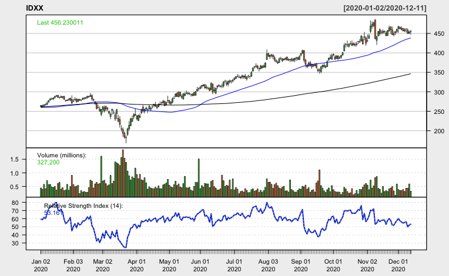449x276 pixels.
Task: Click the Oct 01 2020 date label
Action: click(x=333, y=265)
